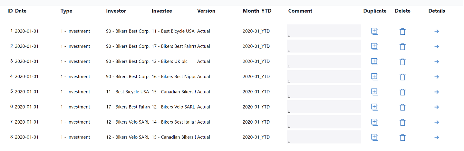Duplicate the Bikers UK plc investment row
464x151 pixels.
(x=374, y=61)
